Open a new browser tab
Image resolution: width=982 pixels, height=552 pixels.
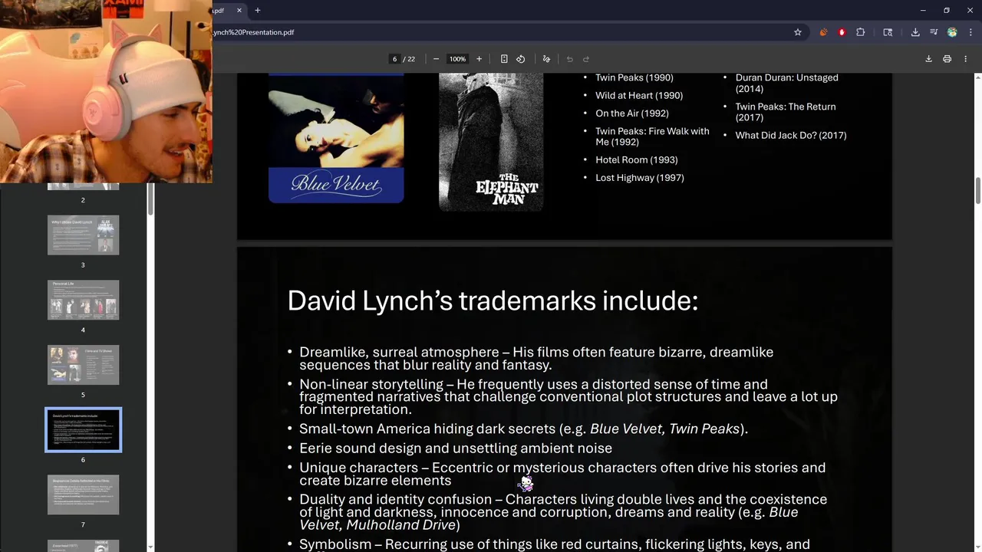pos(258,11)
